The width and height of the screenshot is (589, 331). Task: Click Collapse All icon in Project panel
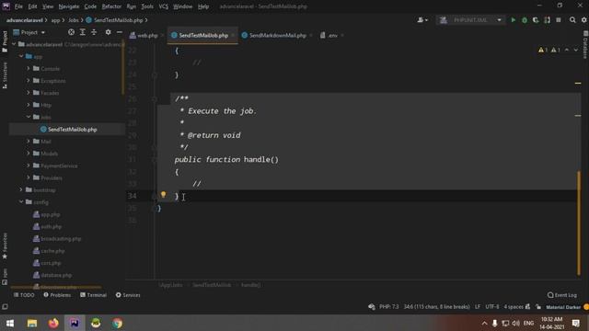94,32
